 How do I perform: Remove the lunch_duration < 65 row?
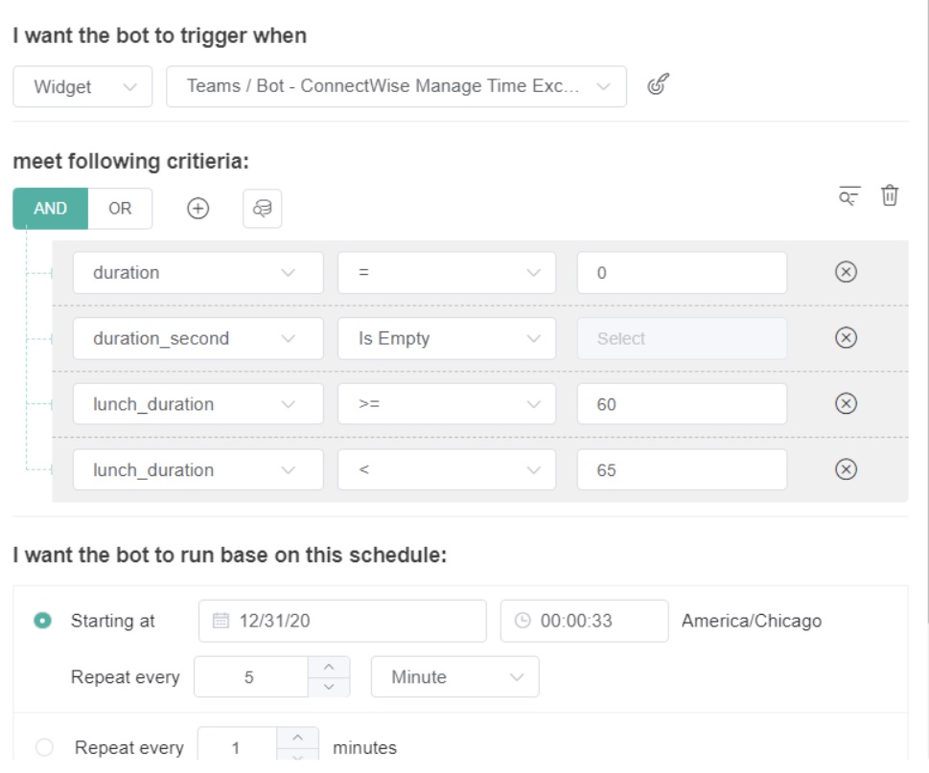tap(846, 469)
